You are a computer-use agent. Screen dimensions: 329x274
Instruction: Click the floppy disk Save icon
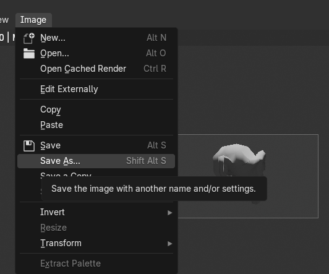coord(29,145)
